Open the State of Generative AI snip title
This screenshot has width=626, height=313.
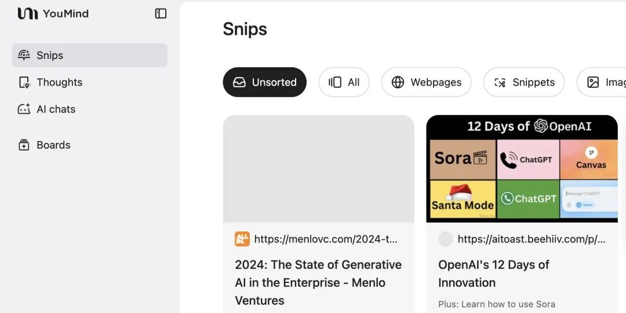[318, 282]
